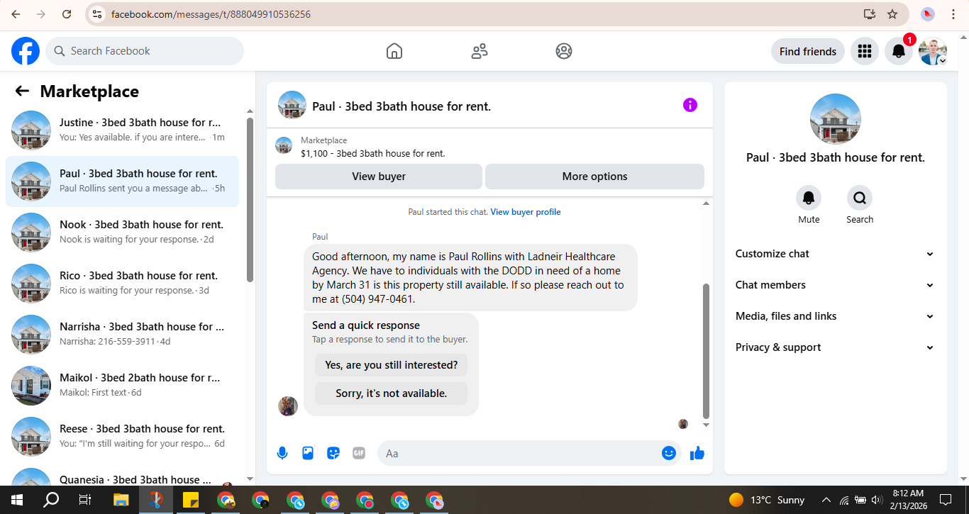Open Rico house for rent conversation
This screenshot has width=969, height=514.
point(122,284)
